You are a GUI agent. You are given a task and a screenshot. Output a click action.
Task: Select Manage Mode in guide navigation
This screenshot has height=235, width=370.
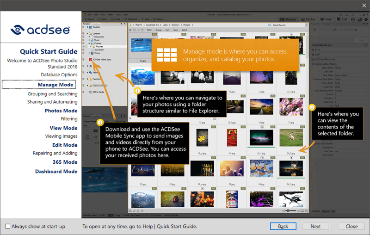point(55,85)
